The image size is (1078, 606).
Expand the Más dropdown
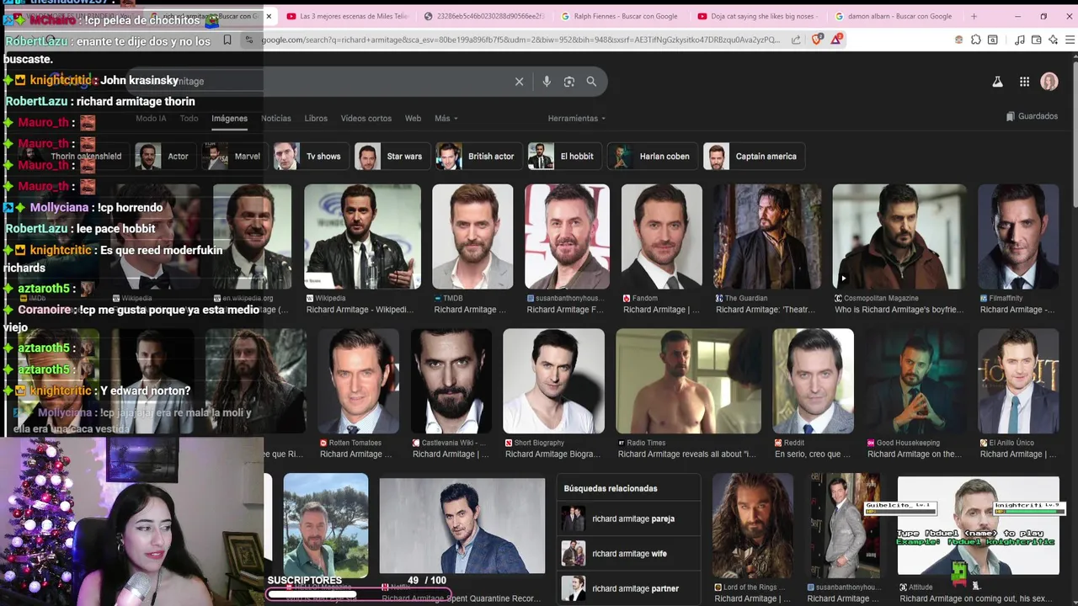(446, 119)
